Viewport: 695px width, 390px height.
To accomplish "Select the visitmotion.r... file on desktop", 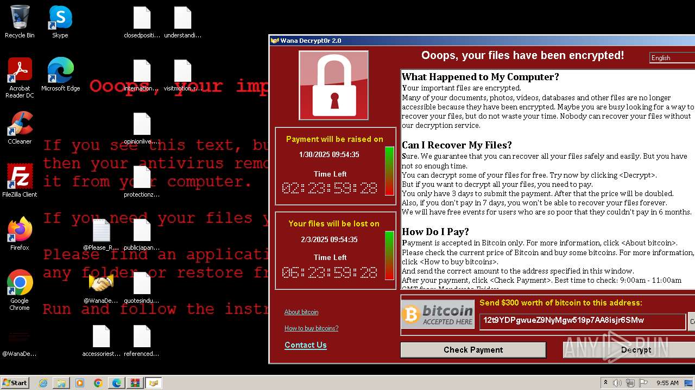I will click(x=182, y=75).
